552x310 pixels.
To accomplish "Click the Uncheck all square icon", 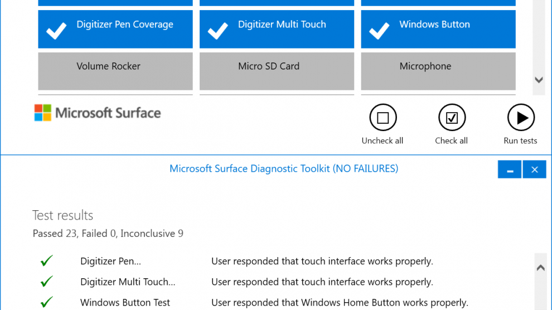I will coord(382,118).
